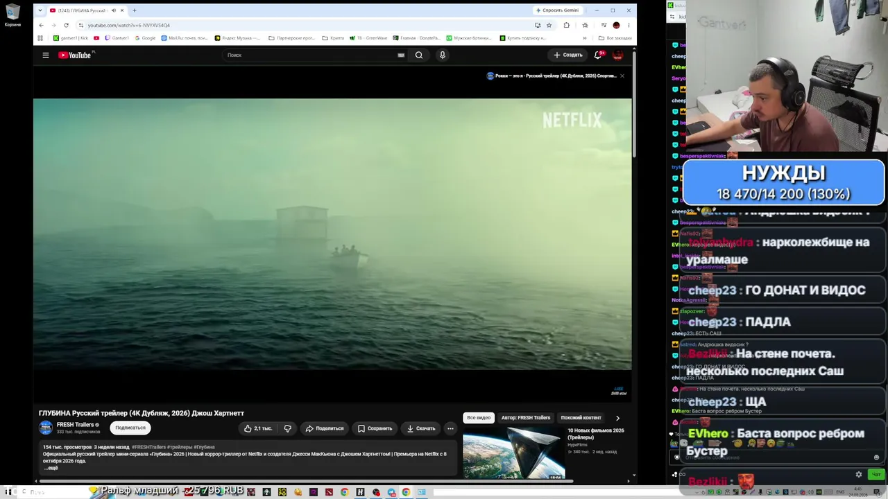Viewport: 888px width, 499px height.
Task: Open the Партнерские прог... bookmarks folder
Action: [291, 38]
